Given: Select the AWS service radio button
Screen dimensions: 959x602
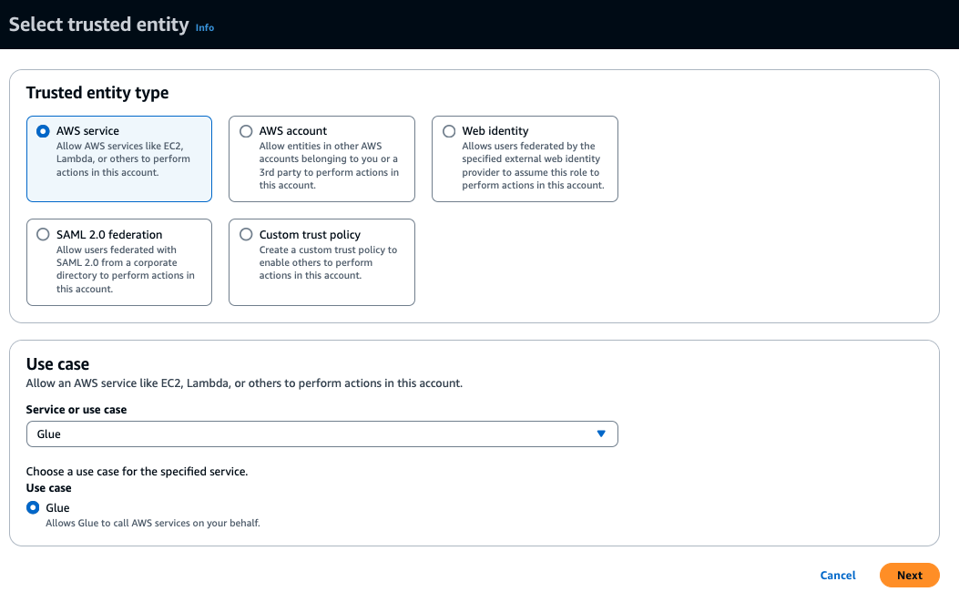Looking at the screenshot, I should pyautogui.click(x=43, y=131).
